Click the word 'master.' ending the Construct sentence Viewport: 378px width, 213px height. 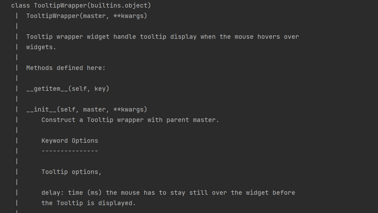[x=206, y=120]
